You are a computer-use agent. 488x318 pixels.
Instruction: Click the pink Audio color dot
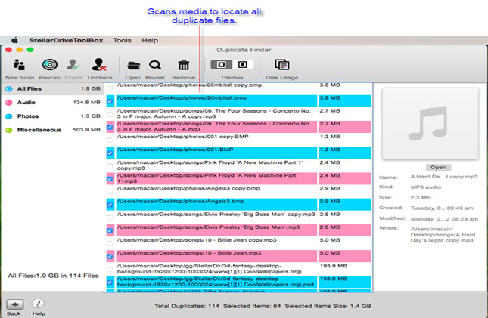pyautogui.click(x=9, y=103)
